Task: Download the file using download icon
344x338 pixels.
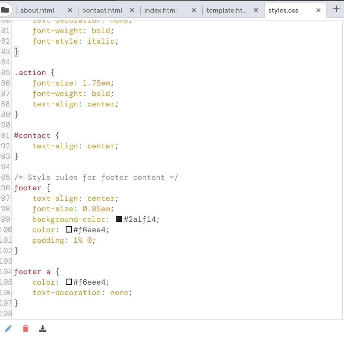Action: click(x=43, y=328)
